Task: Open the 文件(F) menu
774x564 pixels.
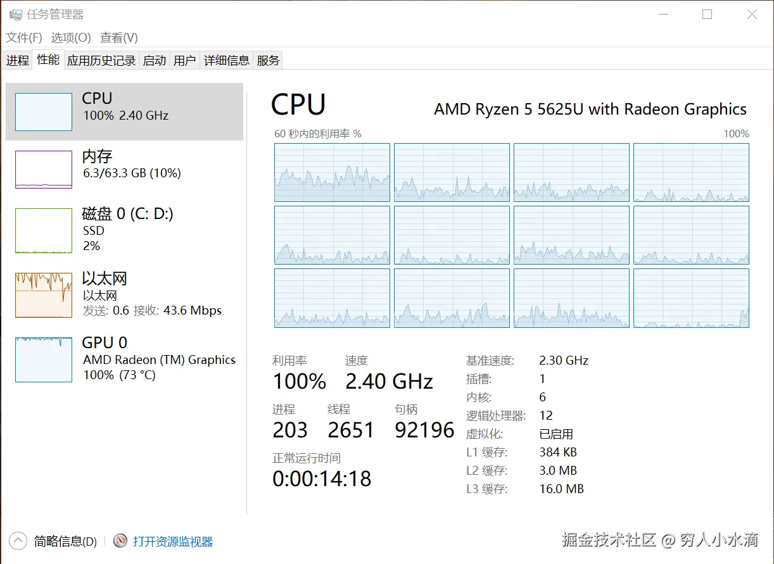Action: pyautogui.click(x=24, y=37)
